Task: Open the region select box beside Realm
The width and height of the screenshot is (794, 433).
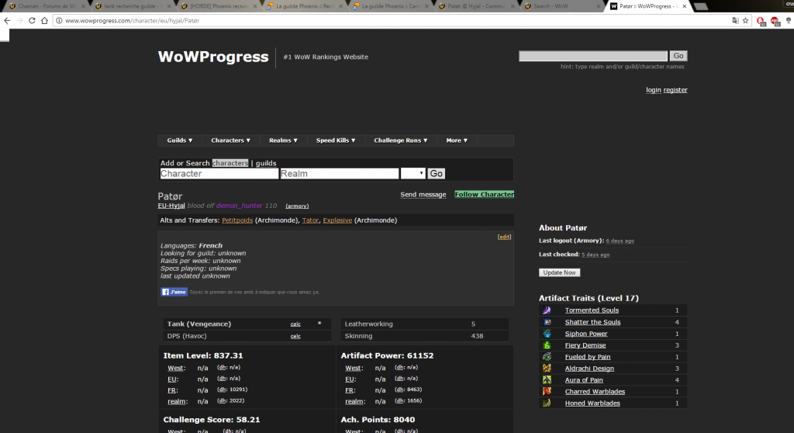Action: (x=413, y=173)
